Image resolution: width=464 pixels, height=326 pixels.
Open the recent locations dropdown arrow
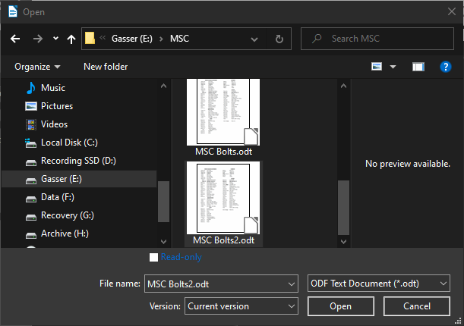pyautogui.click(x=55, y=39)
